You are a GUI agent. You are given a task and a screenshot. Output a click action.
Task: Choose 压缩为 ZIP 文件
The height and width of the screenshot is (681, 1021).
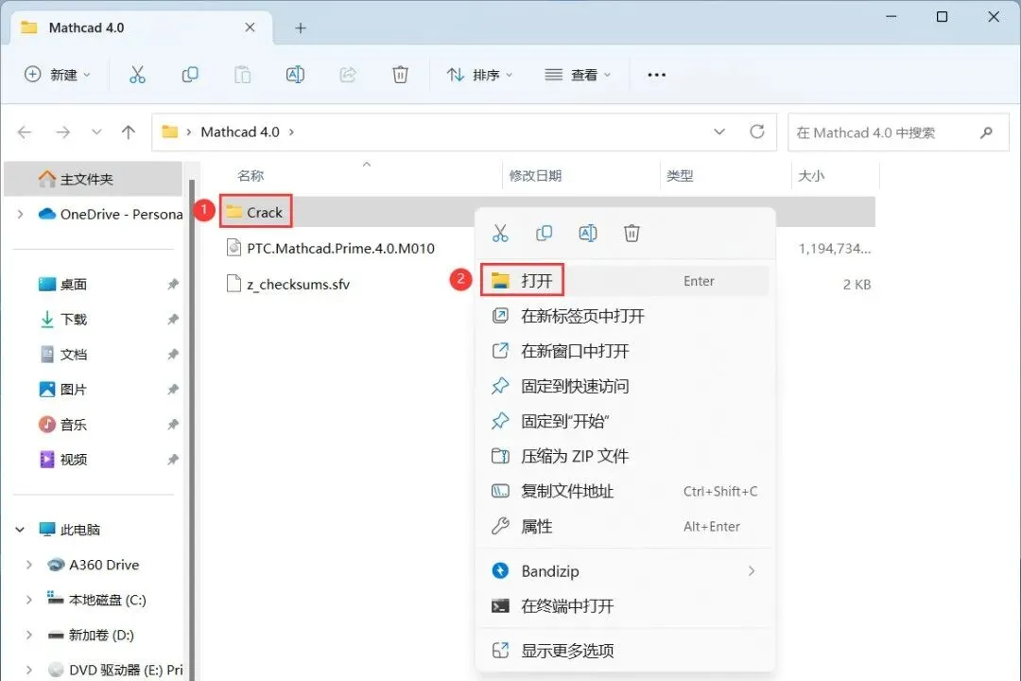click(625, 456)
